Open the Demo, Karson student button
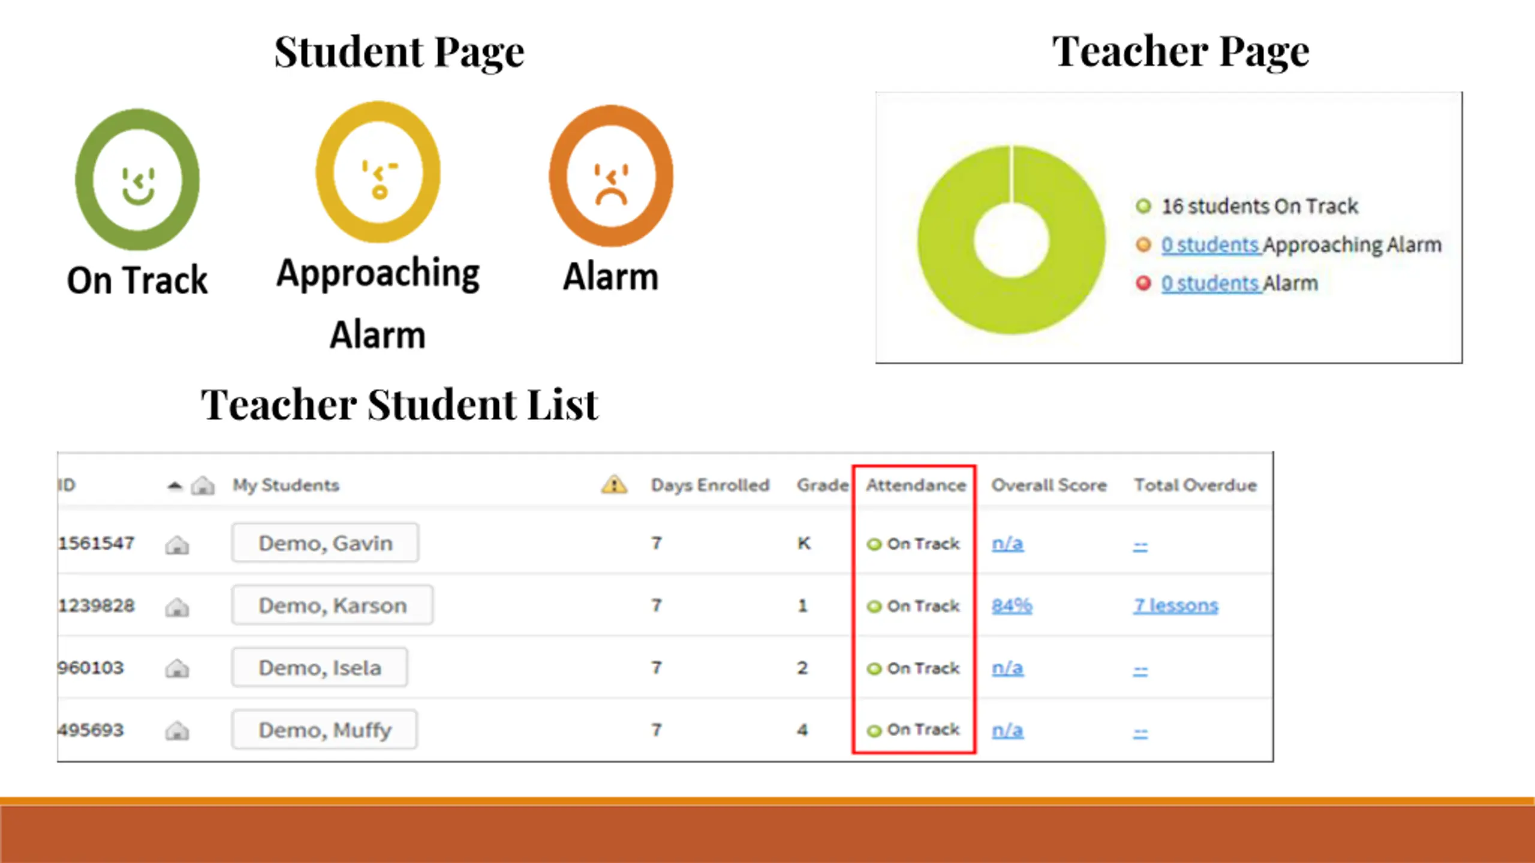The width and height of the screenshot is (1535, 863). pyautogui.click(x=332, y=605)
